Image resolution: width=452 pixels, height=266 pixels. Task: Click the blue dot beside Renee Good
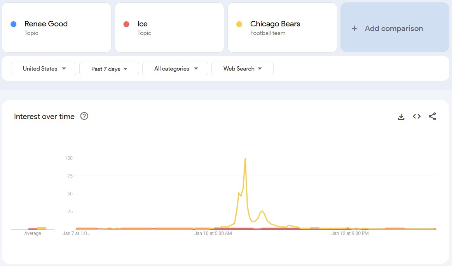(14, 24)
